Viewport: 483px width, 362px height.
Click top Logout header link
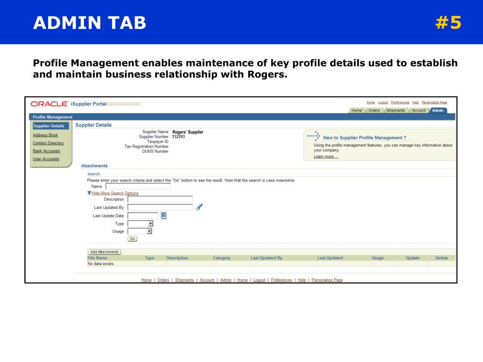383,102
